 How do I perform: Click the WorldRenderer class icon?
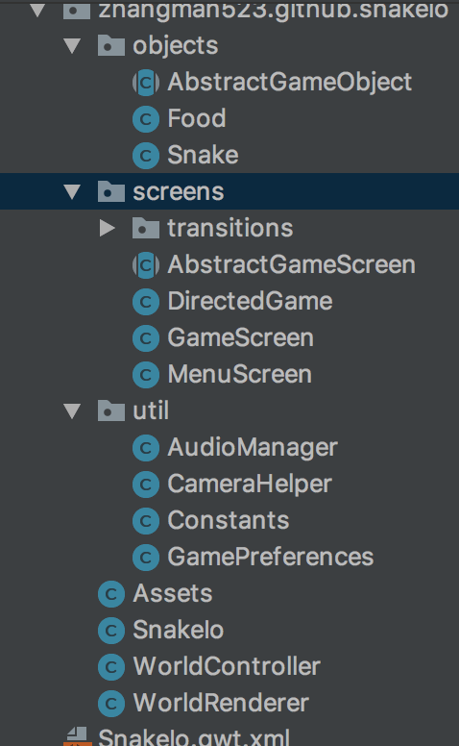[111, 703]
